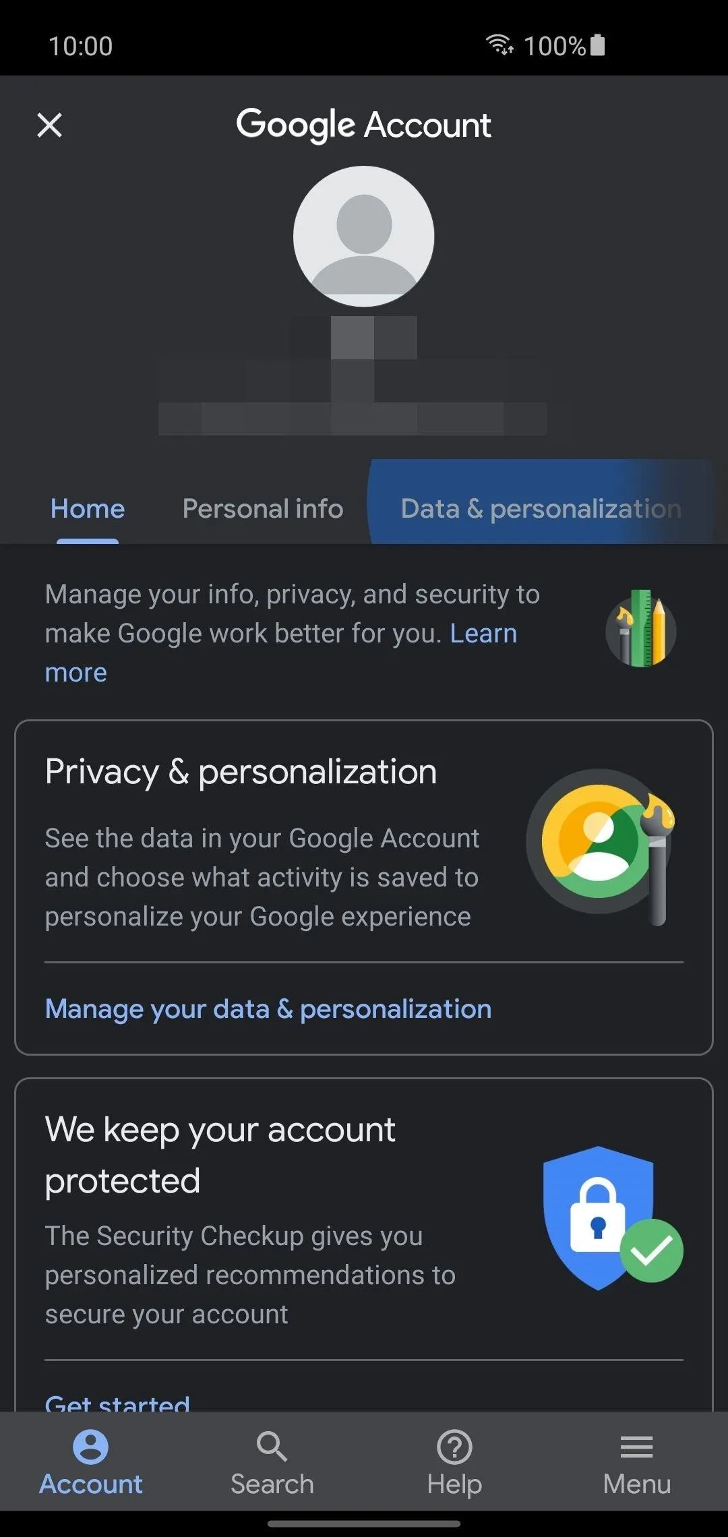Screen dimensions: 728x1537
Task: Switch to Data & personalization tab
Action: tap(541, 509)
